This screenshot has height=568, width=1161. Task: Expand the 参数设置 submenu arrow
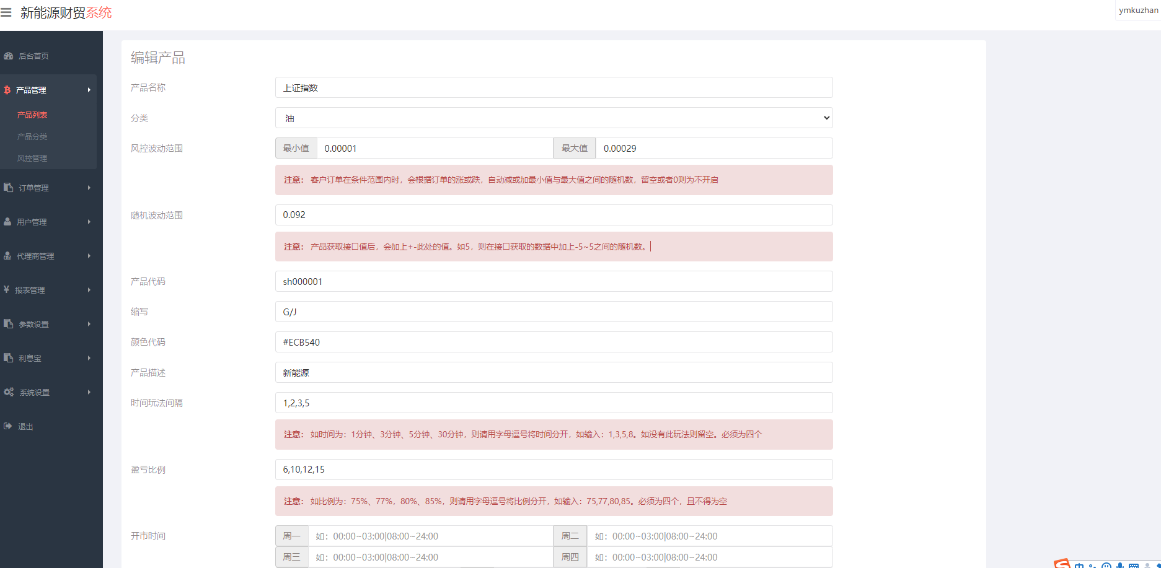[x=89, y=324]
